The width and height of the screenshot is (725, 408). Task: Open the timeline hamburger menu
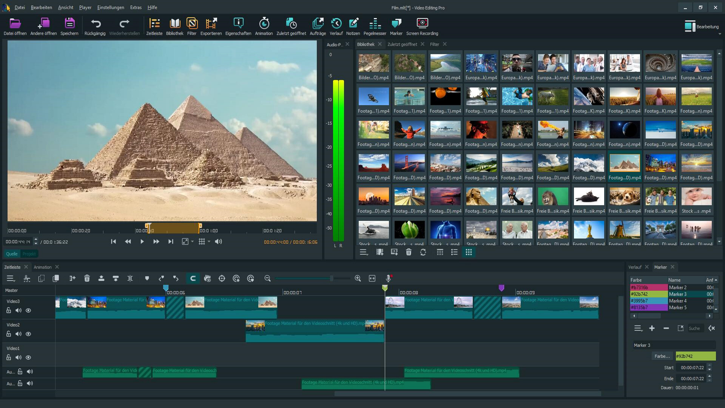click(11, 278)
